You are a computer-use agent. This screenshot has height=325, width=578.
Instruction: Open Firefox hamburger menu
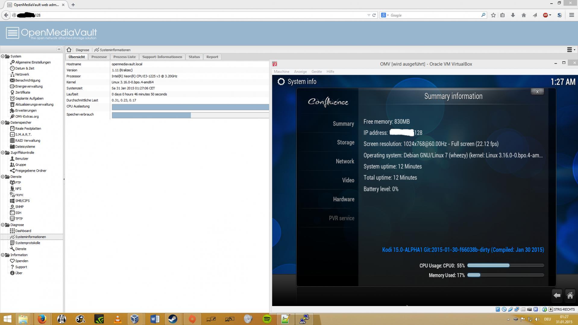571,15
